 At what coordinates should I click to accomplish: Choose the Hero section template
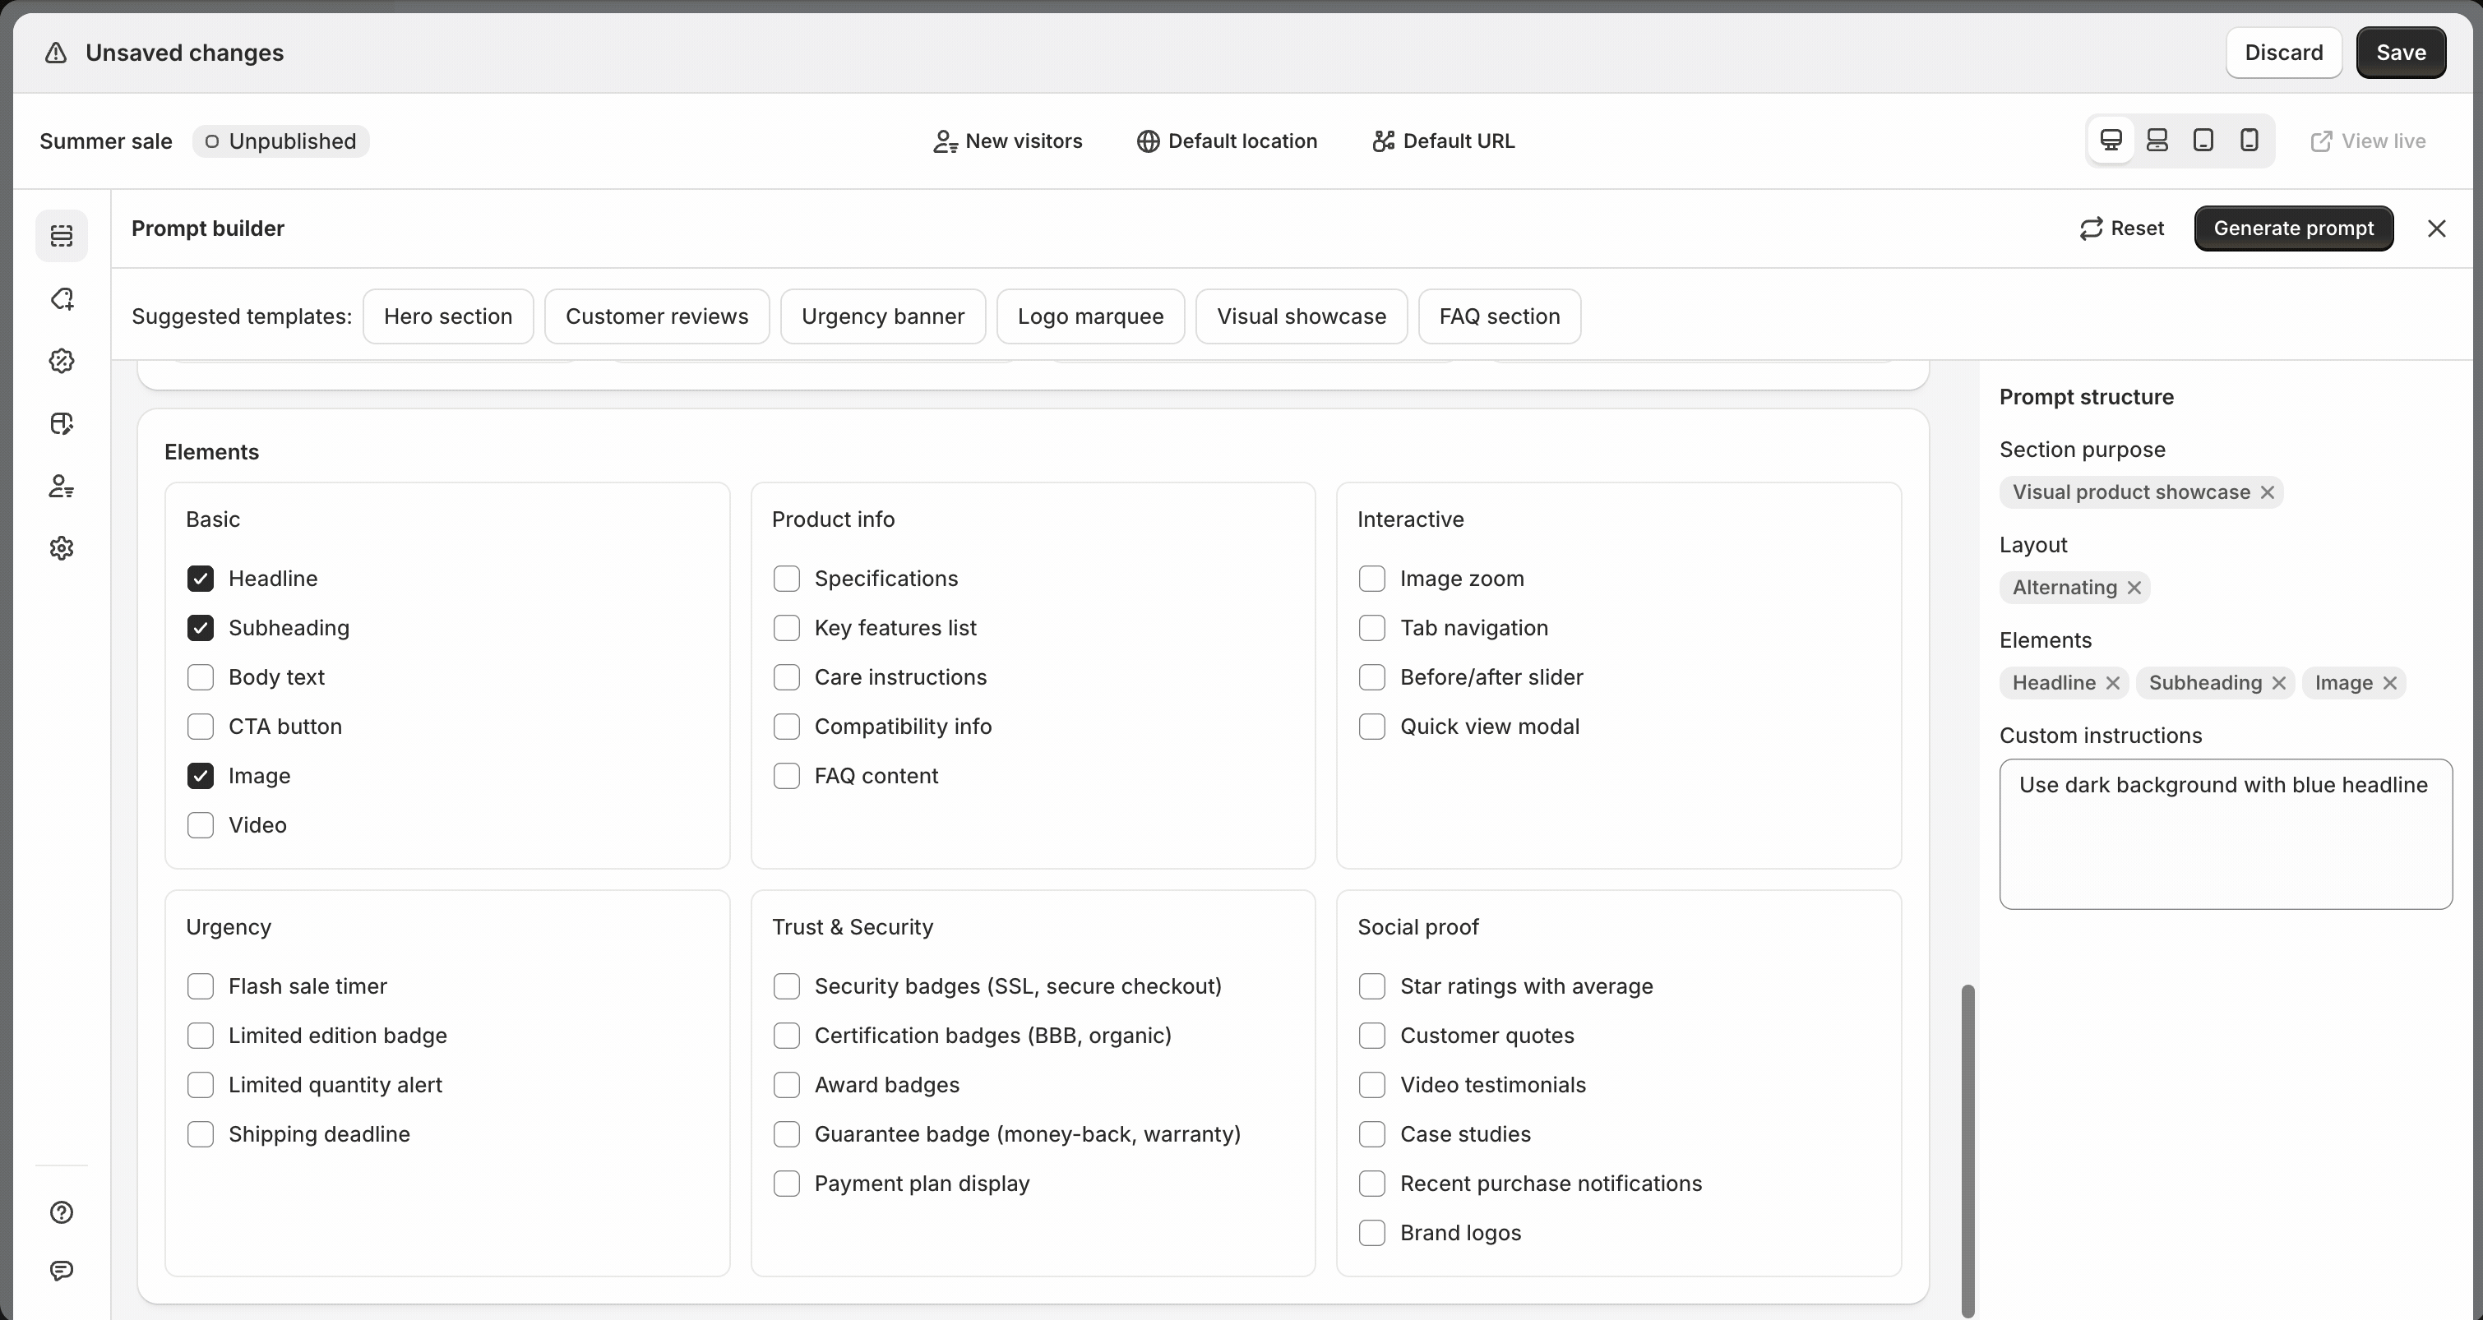[447, 317]
